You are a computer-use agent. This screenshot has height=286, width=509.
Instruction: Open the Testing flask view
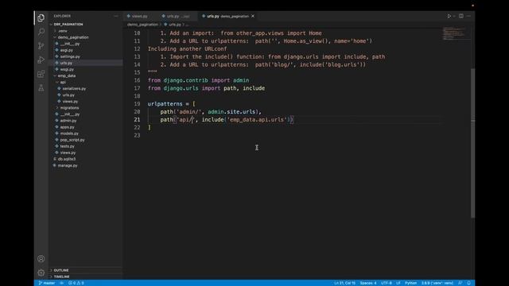pos(41,88)
